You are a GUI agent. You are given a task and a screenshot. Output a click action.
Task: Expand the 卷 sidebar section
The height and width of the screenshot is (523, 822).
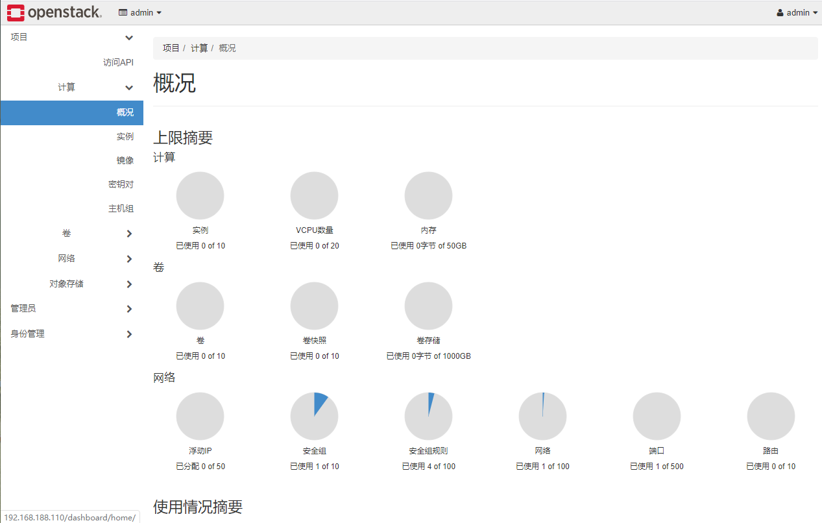click(71, 233)
